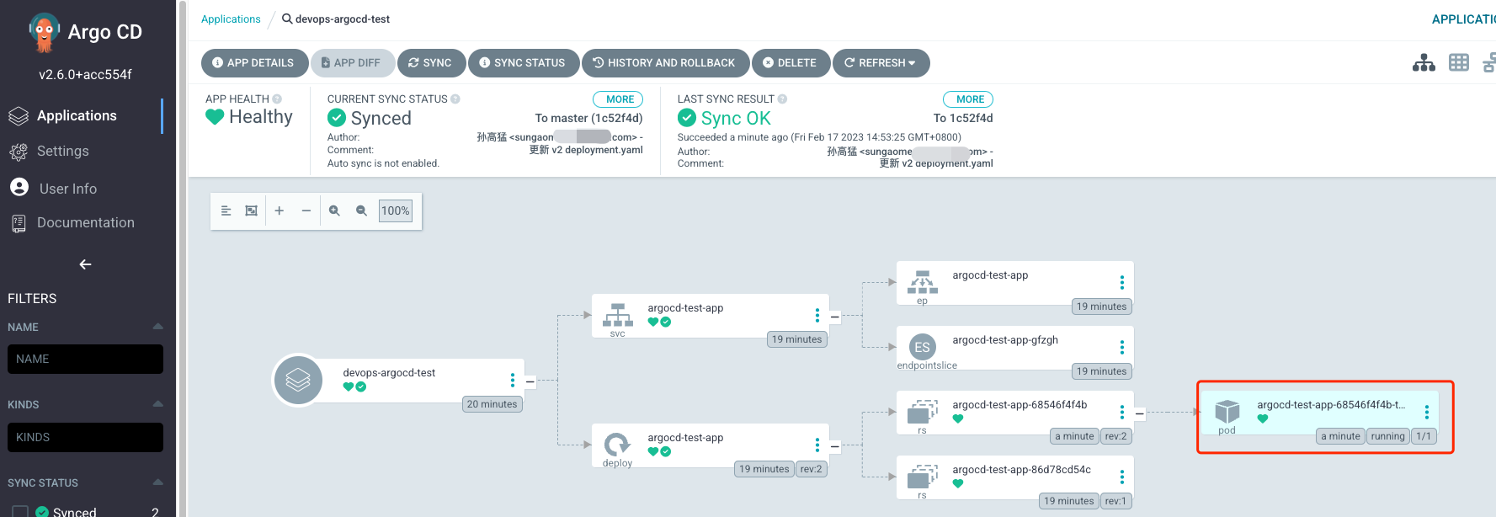1496x517 pixels.
Task: Tick the Synced filter checkbox
Action: pos(20,512)
